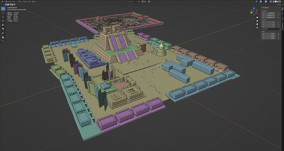Choose the extend selection mode icon
This screenshot has height=151, width=284.
click(x=8, y=5)
